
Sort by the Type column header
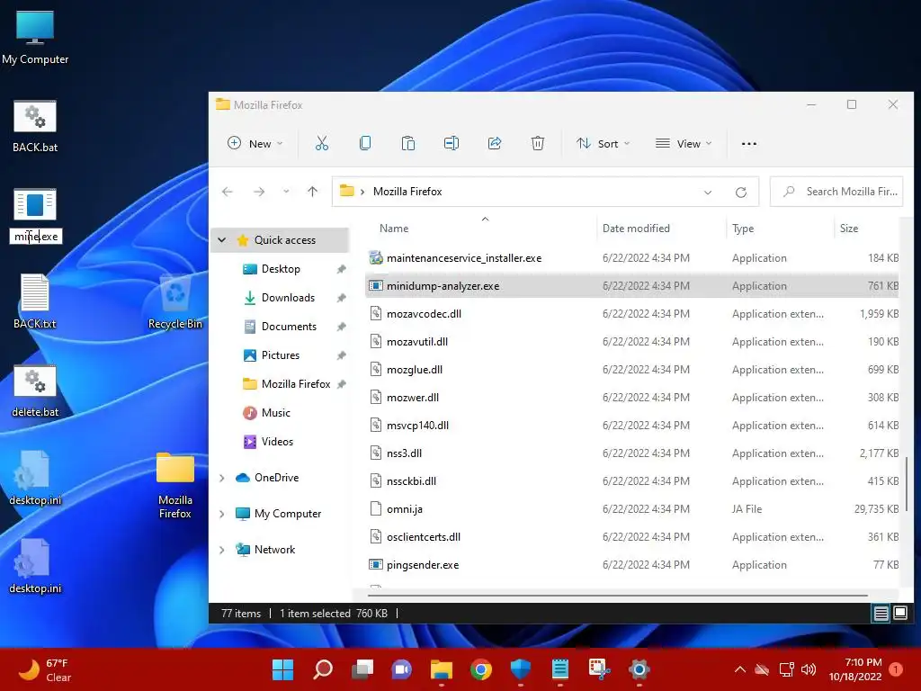tap(780, 229)
